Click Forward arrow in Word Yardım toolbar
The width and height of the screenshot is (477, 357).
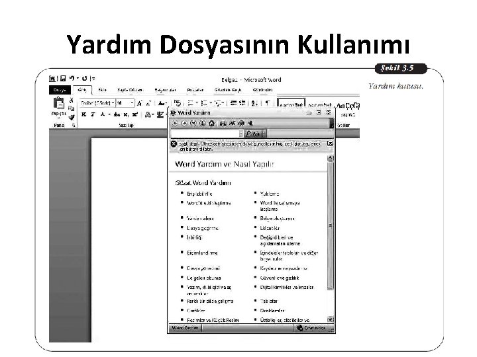point(184,123)
